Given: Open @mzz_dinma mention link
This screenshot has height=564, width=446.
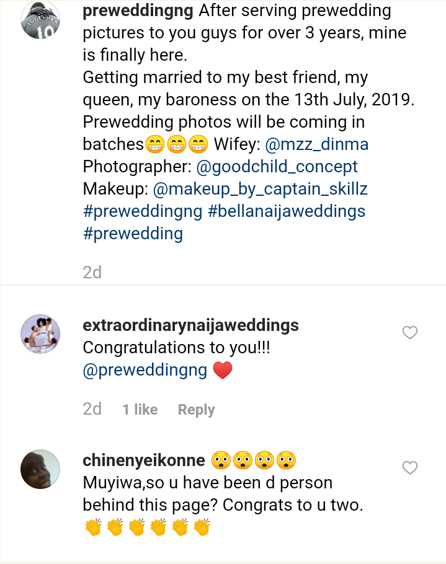Looking at the screenshot, I should (x=316, y=144).
